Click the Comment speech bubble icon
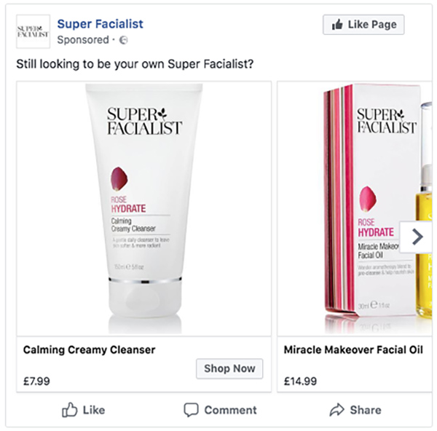437x431 pixels. point(191,410)
